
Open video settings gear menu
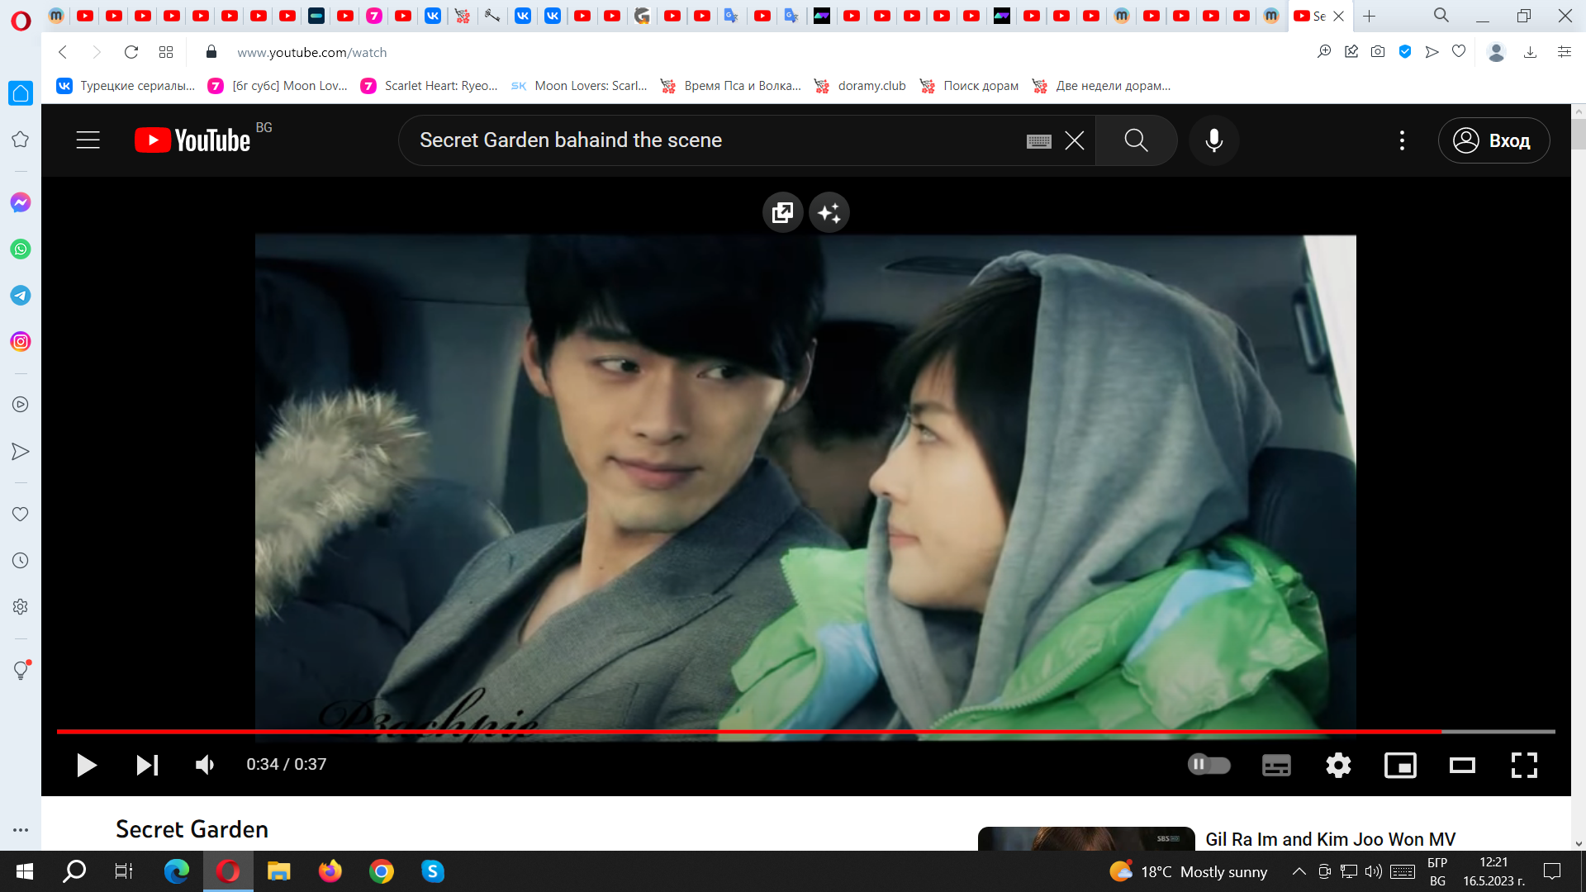[1338, 766]
